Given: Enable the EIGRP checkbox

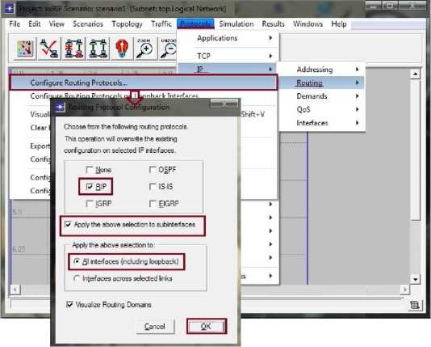Looking at the screenshot, I should (x=153, y=204).
